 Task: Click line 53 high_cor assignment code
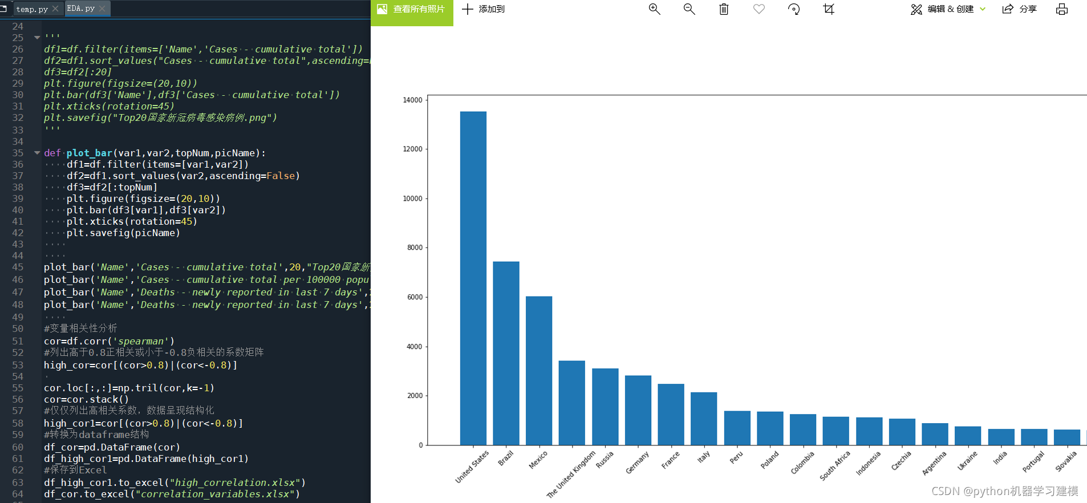(x=140, y=365)
